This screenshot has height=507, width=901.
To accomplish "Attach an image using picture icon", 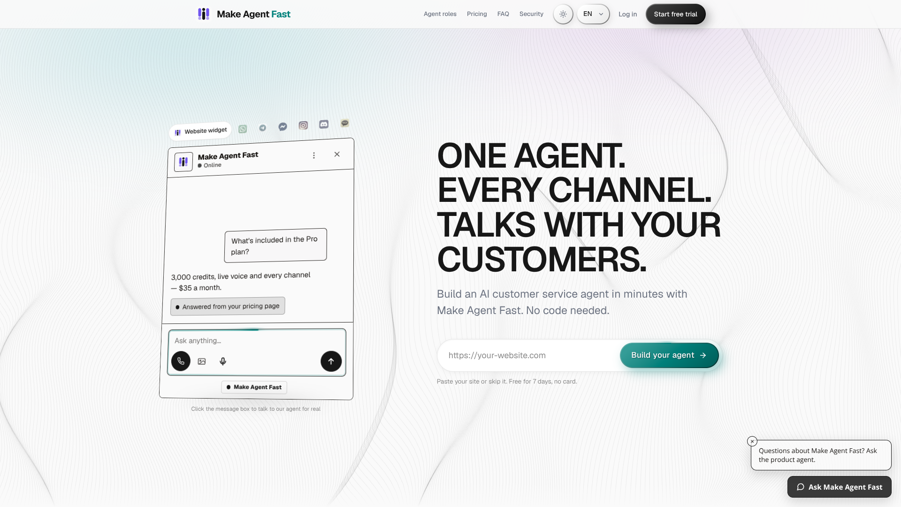I will click(202, 361).
